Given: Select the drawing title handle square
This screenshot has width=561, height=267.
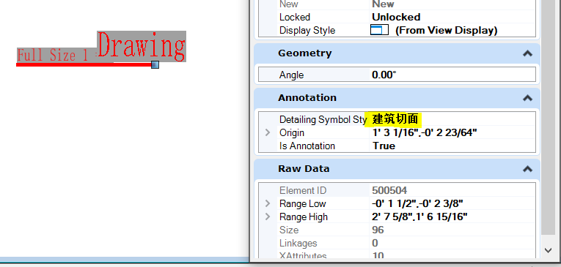Looking at the screenshot, I should click(x=155, y=64).
